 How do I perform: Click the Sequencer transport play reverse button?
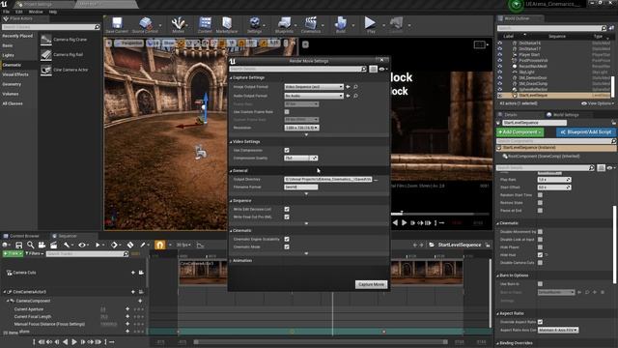[65, 341]
